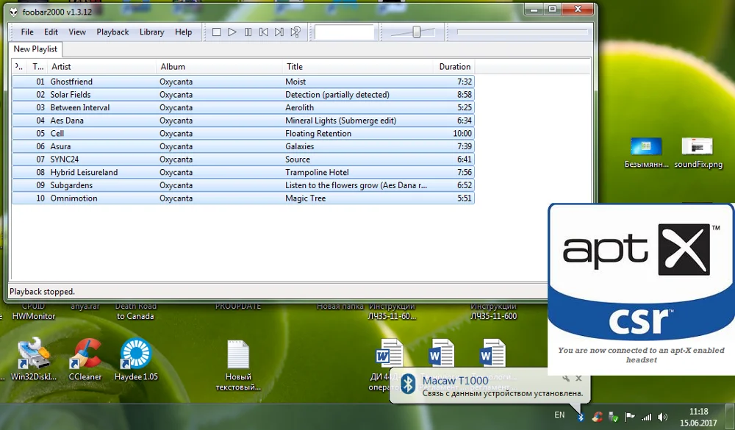Viewport: 735px width, 430px height.
Task: Select the Omnimotion Magic Tree track
Action: point(243,198)
